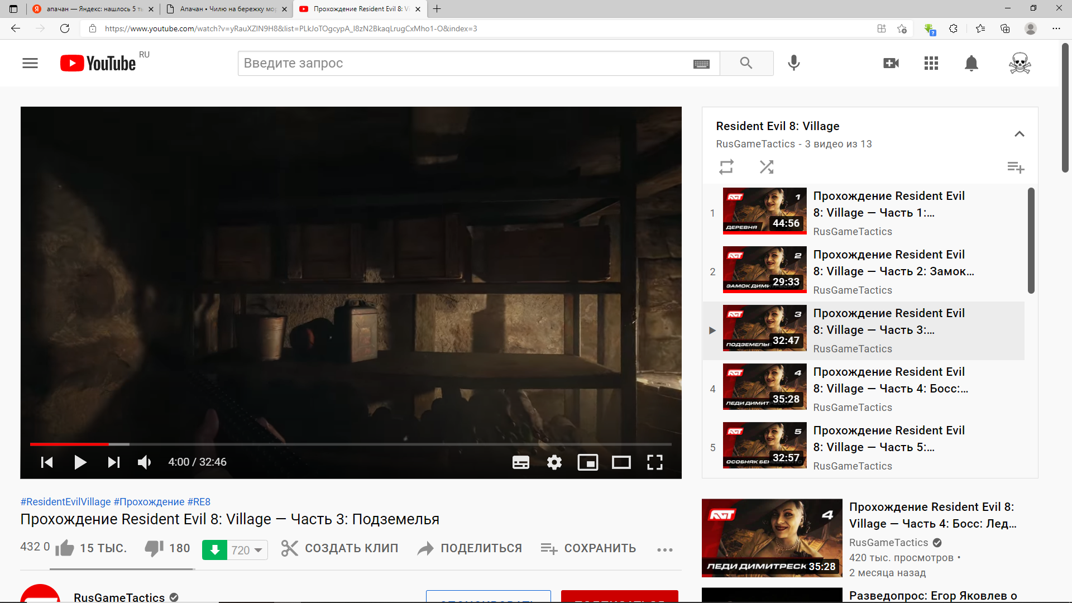Click the ПОДЕЛИТЬСЯ share button

[x=470, y=548]
